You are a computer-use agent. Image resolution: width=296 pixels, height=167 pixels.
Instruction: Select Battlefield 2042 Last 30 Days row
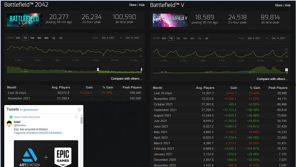74,93
